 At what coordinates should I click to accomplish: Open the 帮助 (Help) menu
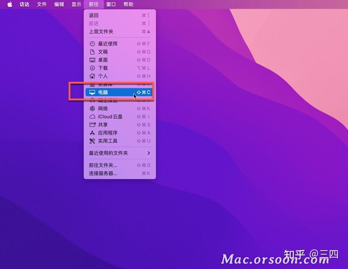coord(128,4)
